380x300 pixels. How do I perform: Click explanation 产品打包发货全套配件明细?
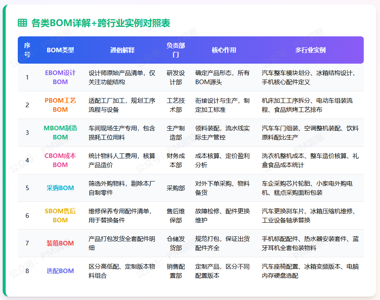[122, 243]
